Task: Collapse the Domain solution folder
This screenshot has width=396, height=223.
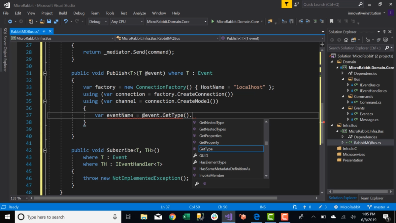Action: click(x=332, y=62)
